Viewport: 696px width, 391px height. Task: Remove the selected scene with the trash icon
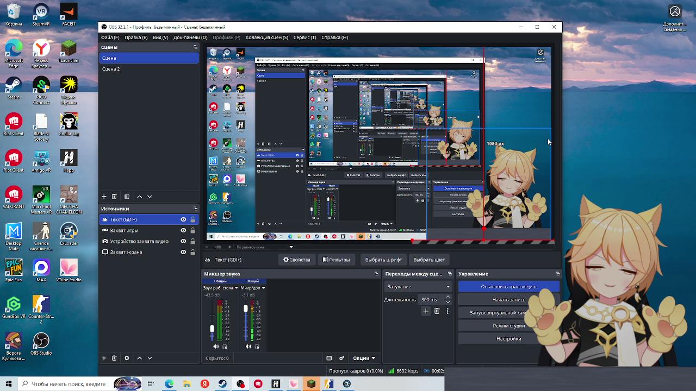click(114, 197)
